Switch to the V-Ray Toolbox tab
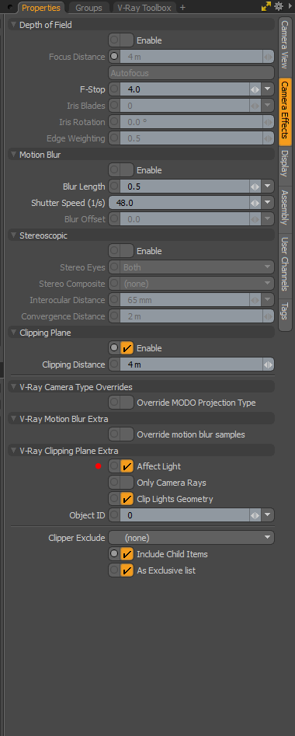Screen dimensions: 295x736 144,8
